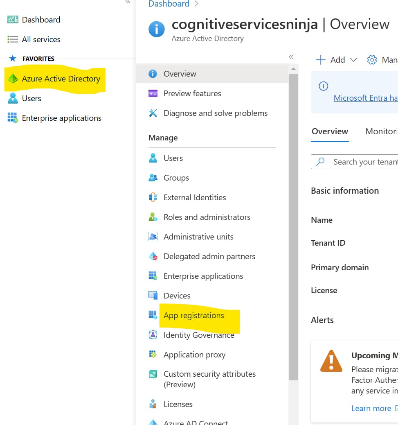Click the Preview features icon
The image size is (398, 425).
click(153, 93)
